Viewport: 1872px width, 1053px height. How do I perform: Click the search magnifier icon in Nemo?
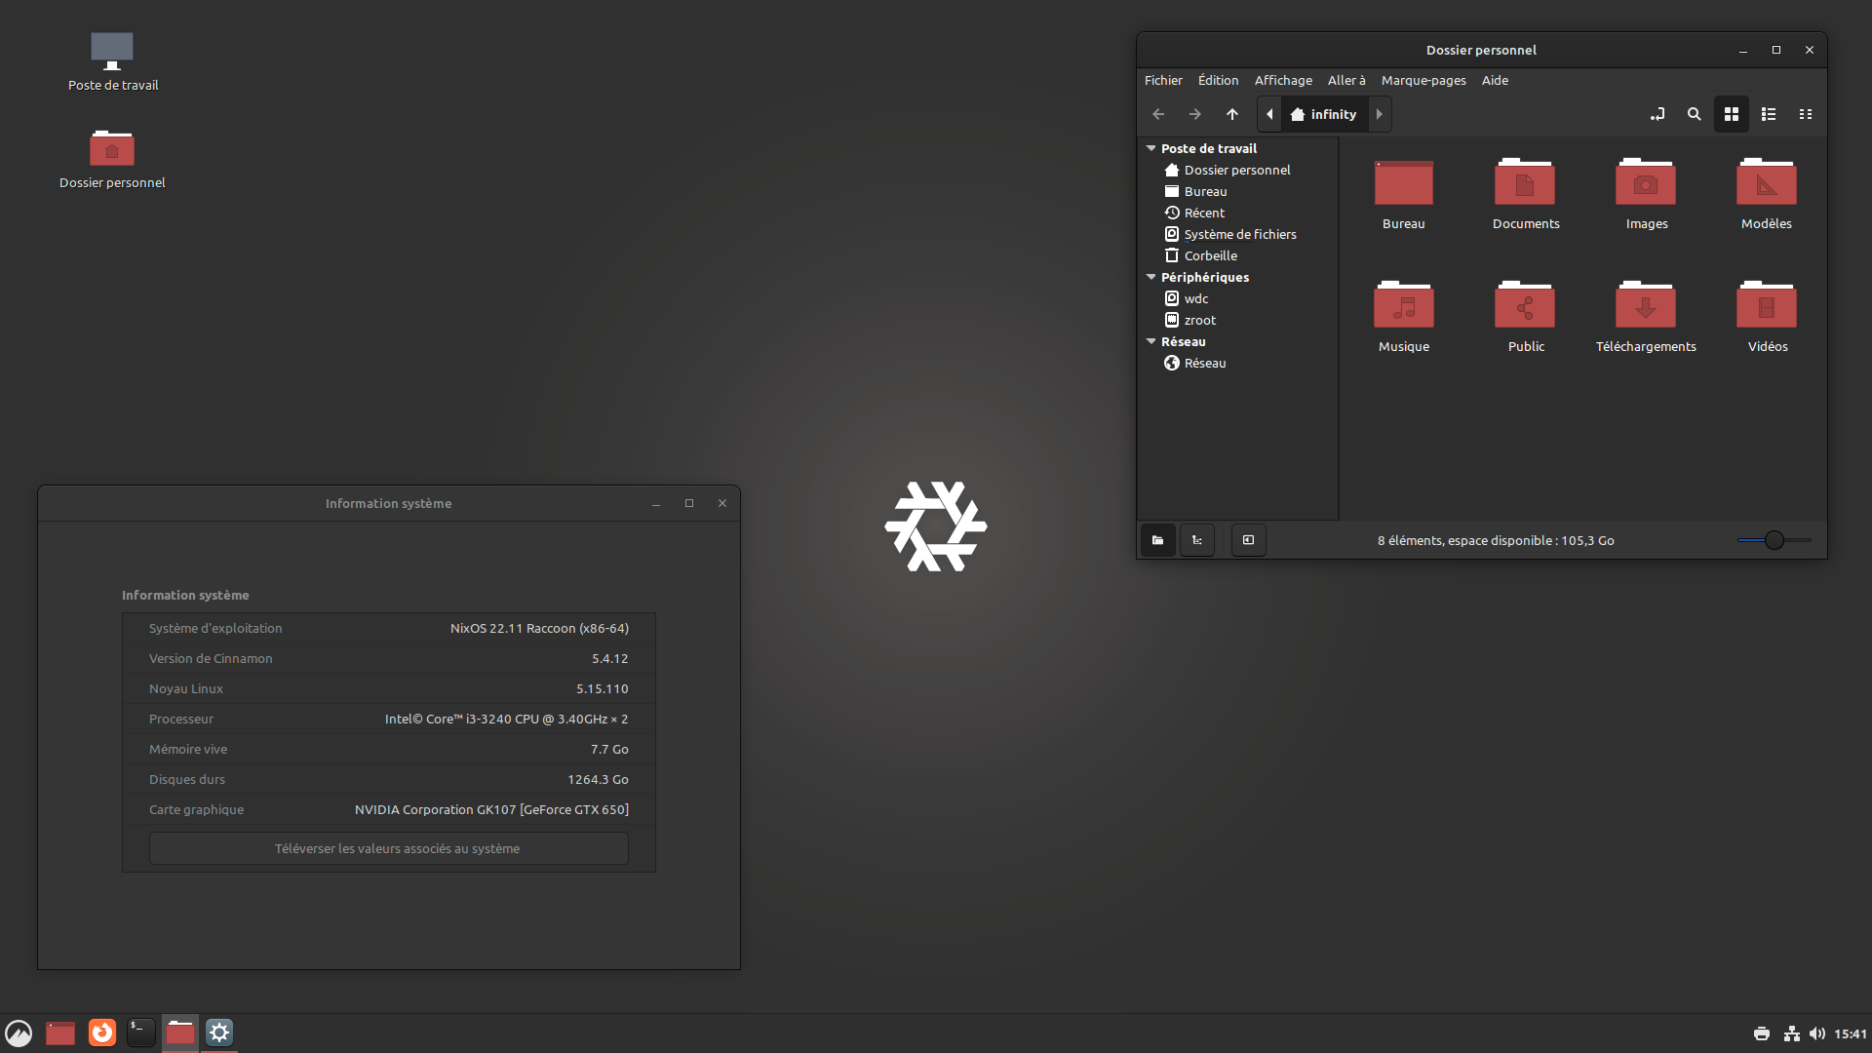[1694, 114]
